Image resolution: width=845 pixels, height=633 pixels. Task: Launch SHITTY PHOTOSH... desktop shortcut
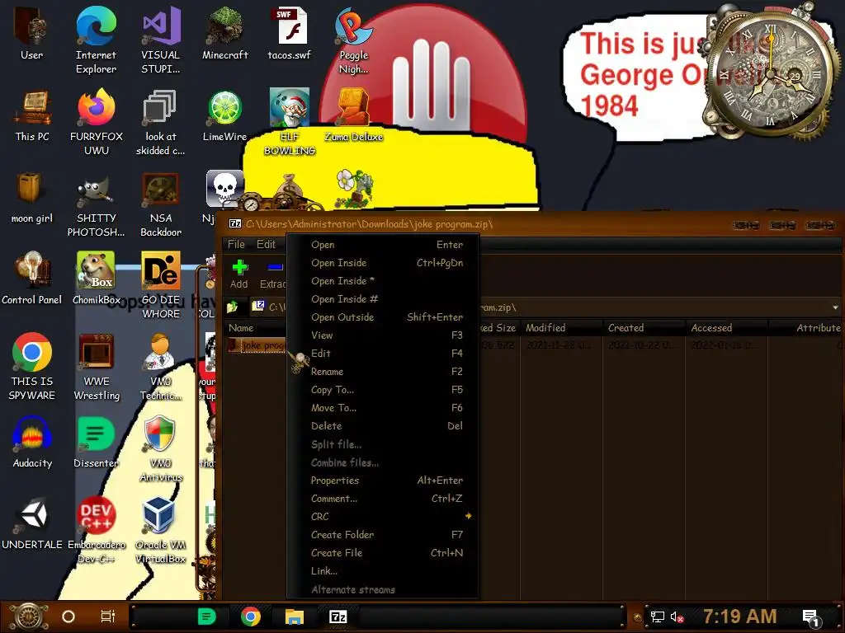click(97, 204)
